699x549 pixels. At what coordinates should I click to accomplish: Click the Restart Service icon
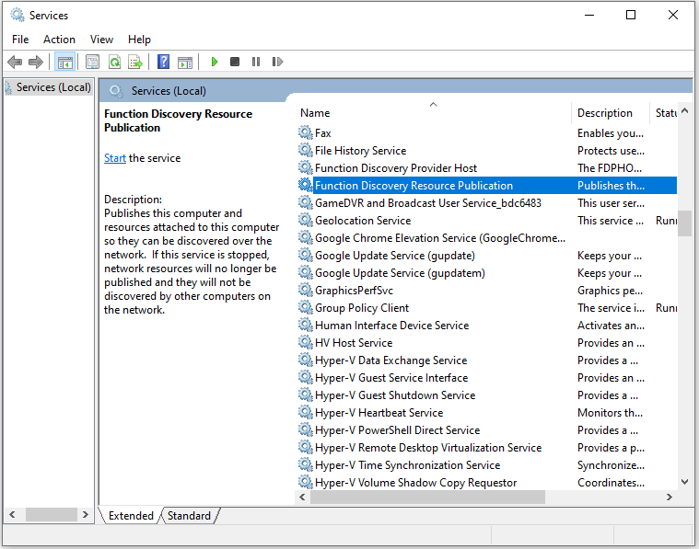277,62
